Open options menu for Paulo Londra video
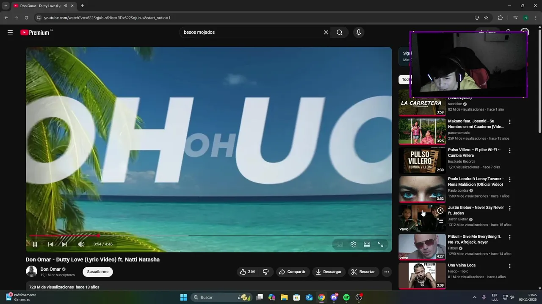Image resolution: width=542 pixels, height=304 pixels. [510, 180]
